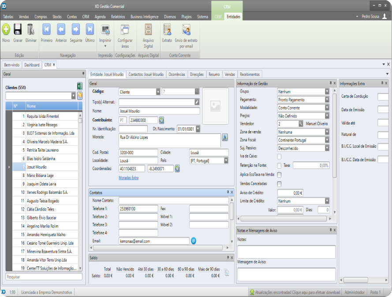Save record with the Gravar icon

pos(18,30)
